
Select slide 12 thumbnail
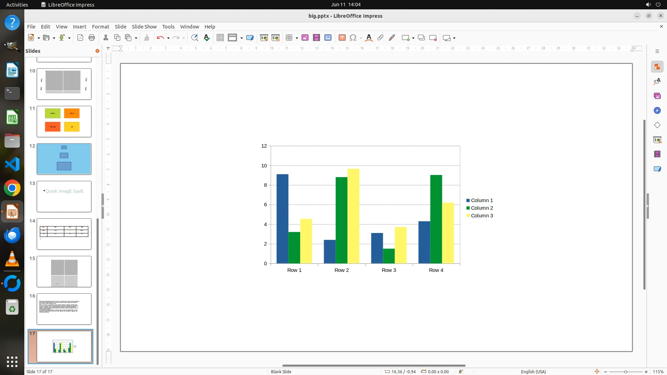(64, 159)
